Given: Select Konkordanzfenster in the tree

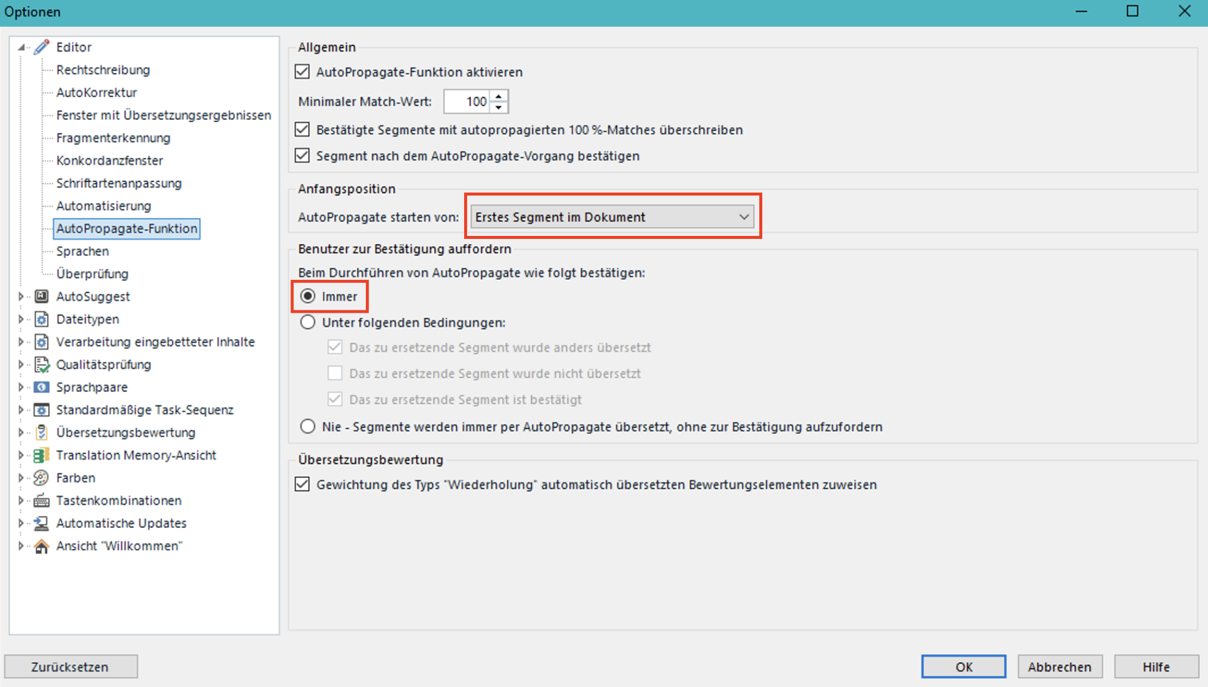Looking at the screenshot, I should click(109, 160).
